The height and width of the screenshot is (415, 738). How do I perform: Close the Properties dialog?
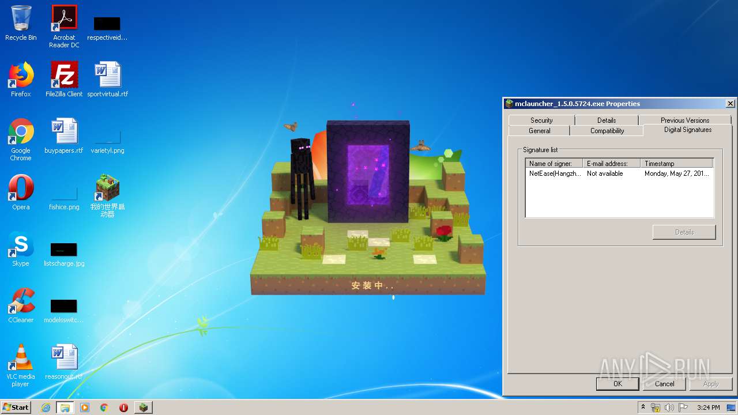pyautogui.click(x=730, y=104)
